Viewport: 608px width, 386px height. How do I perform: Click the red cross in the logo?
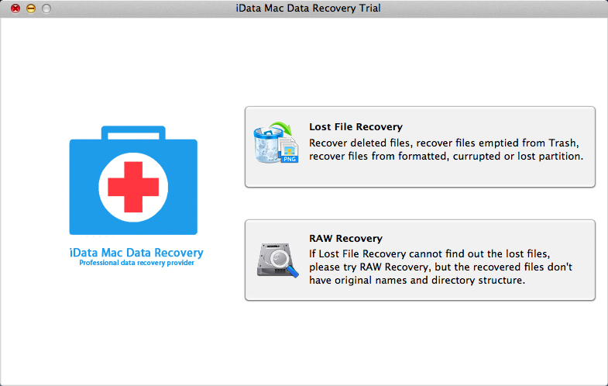coord(133,186)
